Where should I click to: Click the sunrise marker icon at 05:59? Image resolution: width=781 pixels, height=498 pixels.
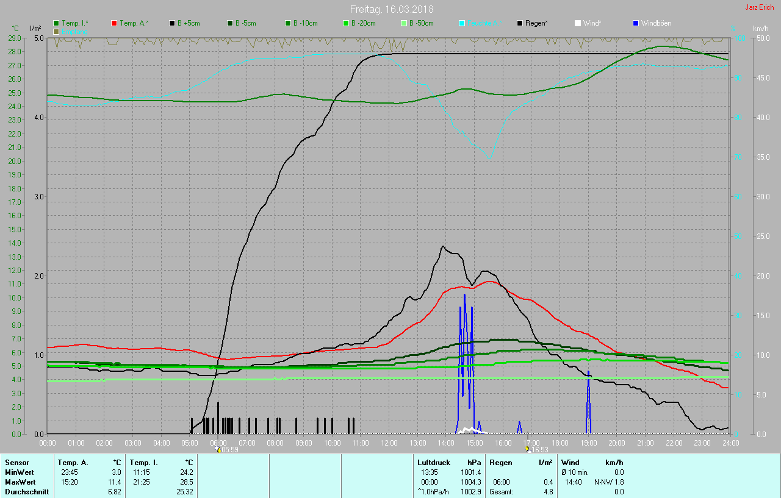point(218,449)
